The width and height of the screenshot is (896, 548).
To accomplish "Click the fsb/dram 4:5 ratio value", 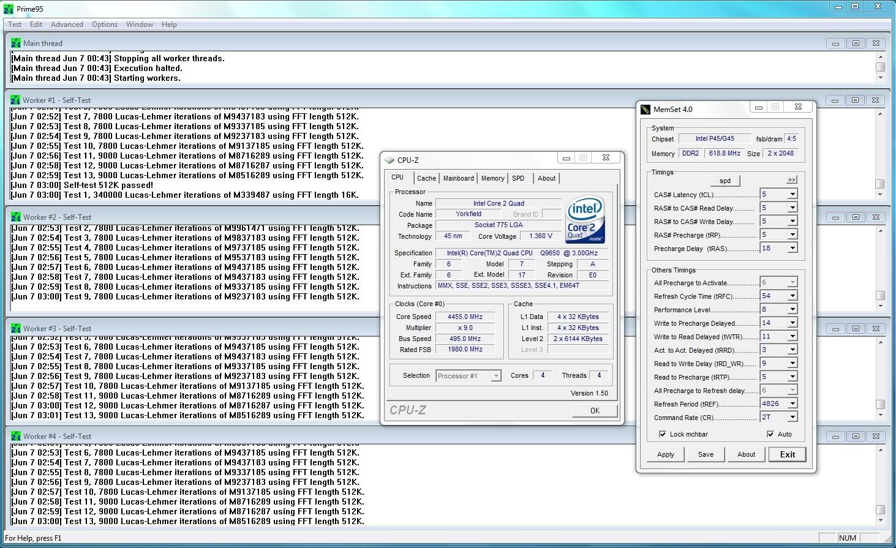I will tap(791, 138).
